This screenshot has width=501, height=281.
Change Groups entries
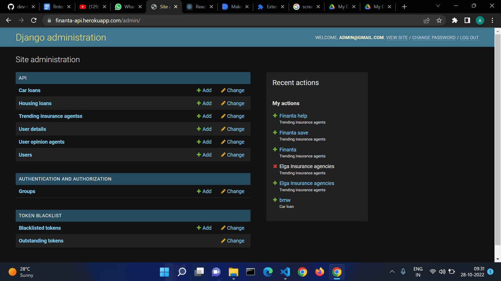coord(232,191)
